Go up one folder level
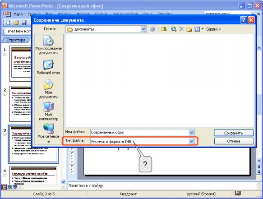Viewport: 263px width, 199px height. (164, 29)
